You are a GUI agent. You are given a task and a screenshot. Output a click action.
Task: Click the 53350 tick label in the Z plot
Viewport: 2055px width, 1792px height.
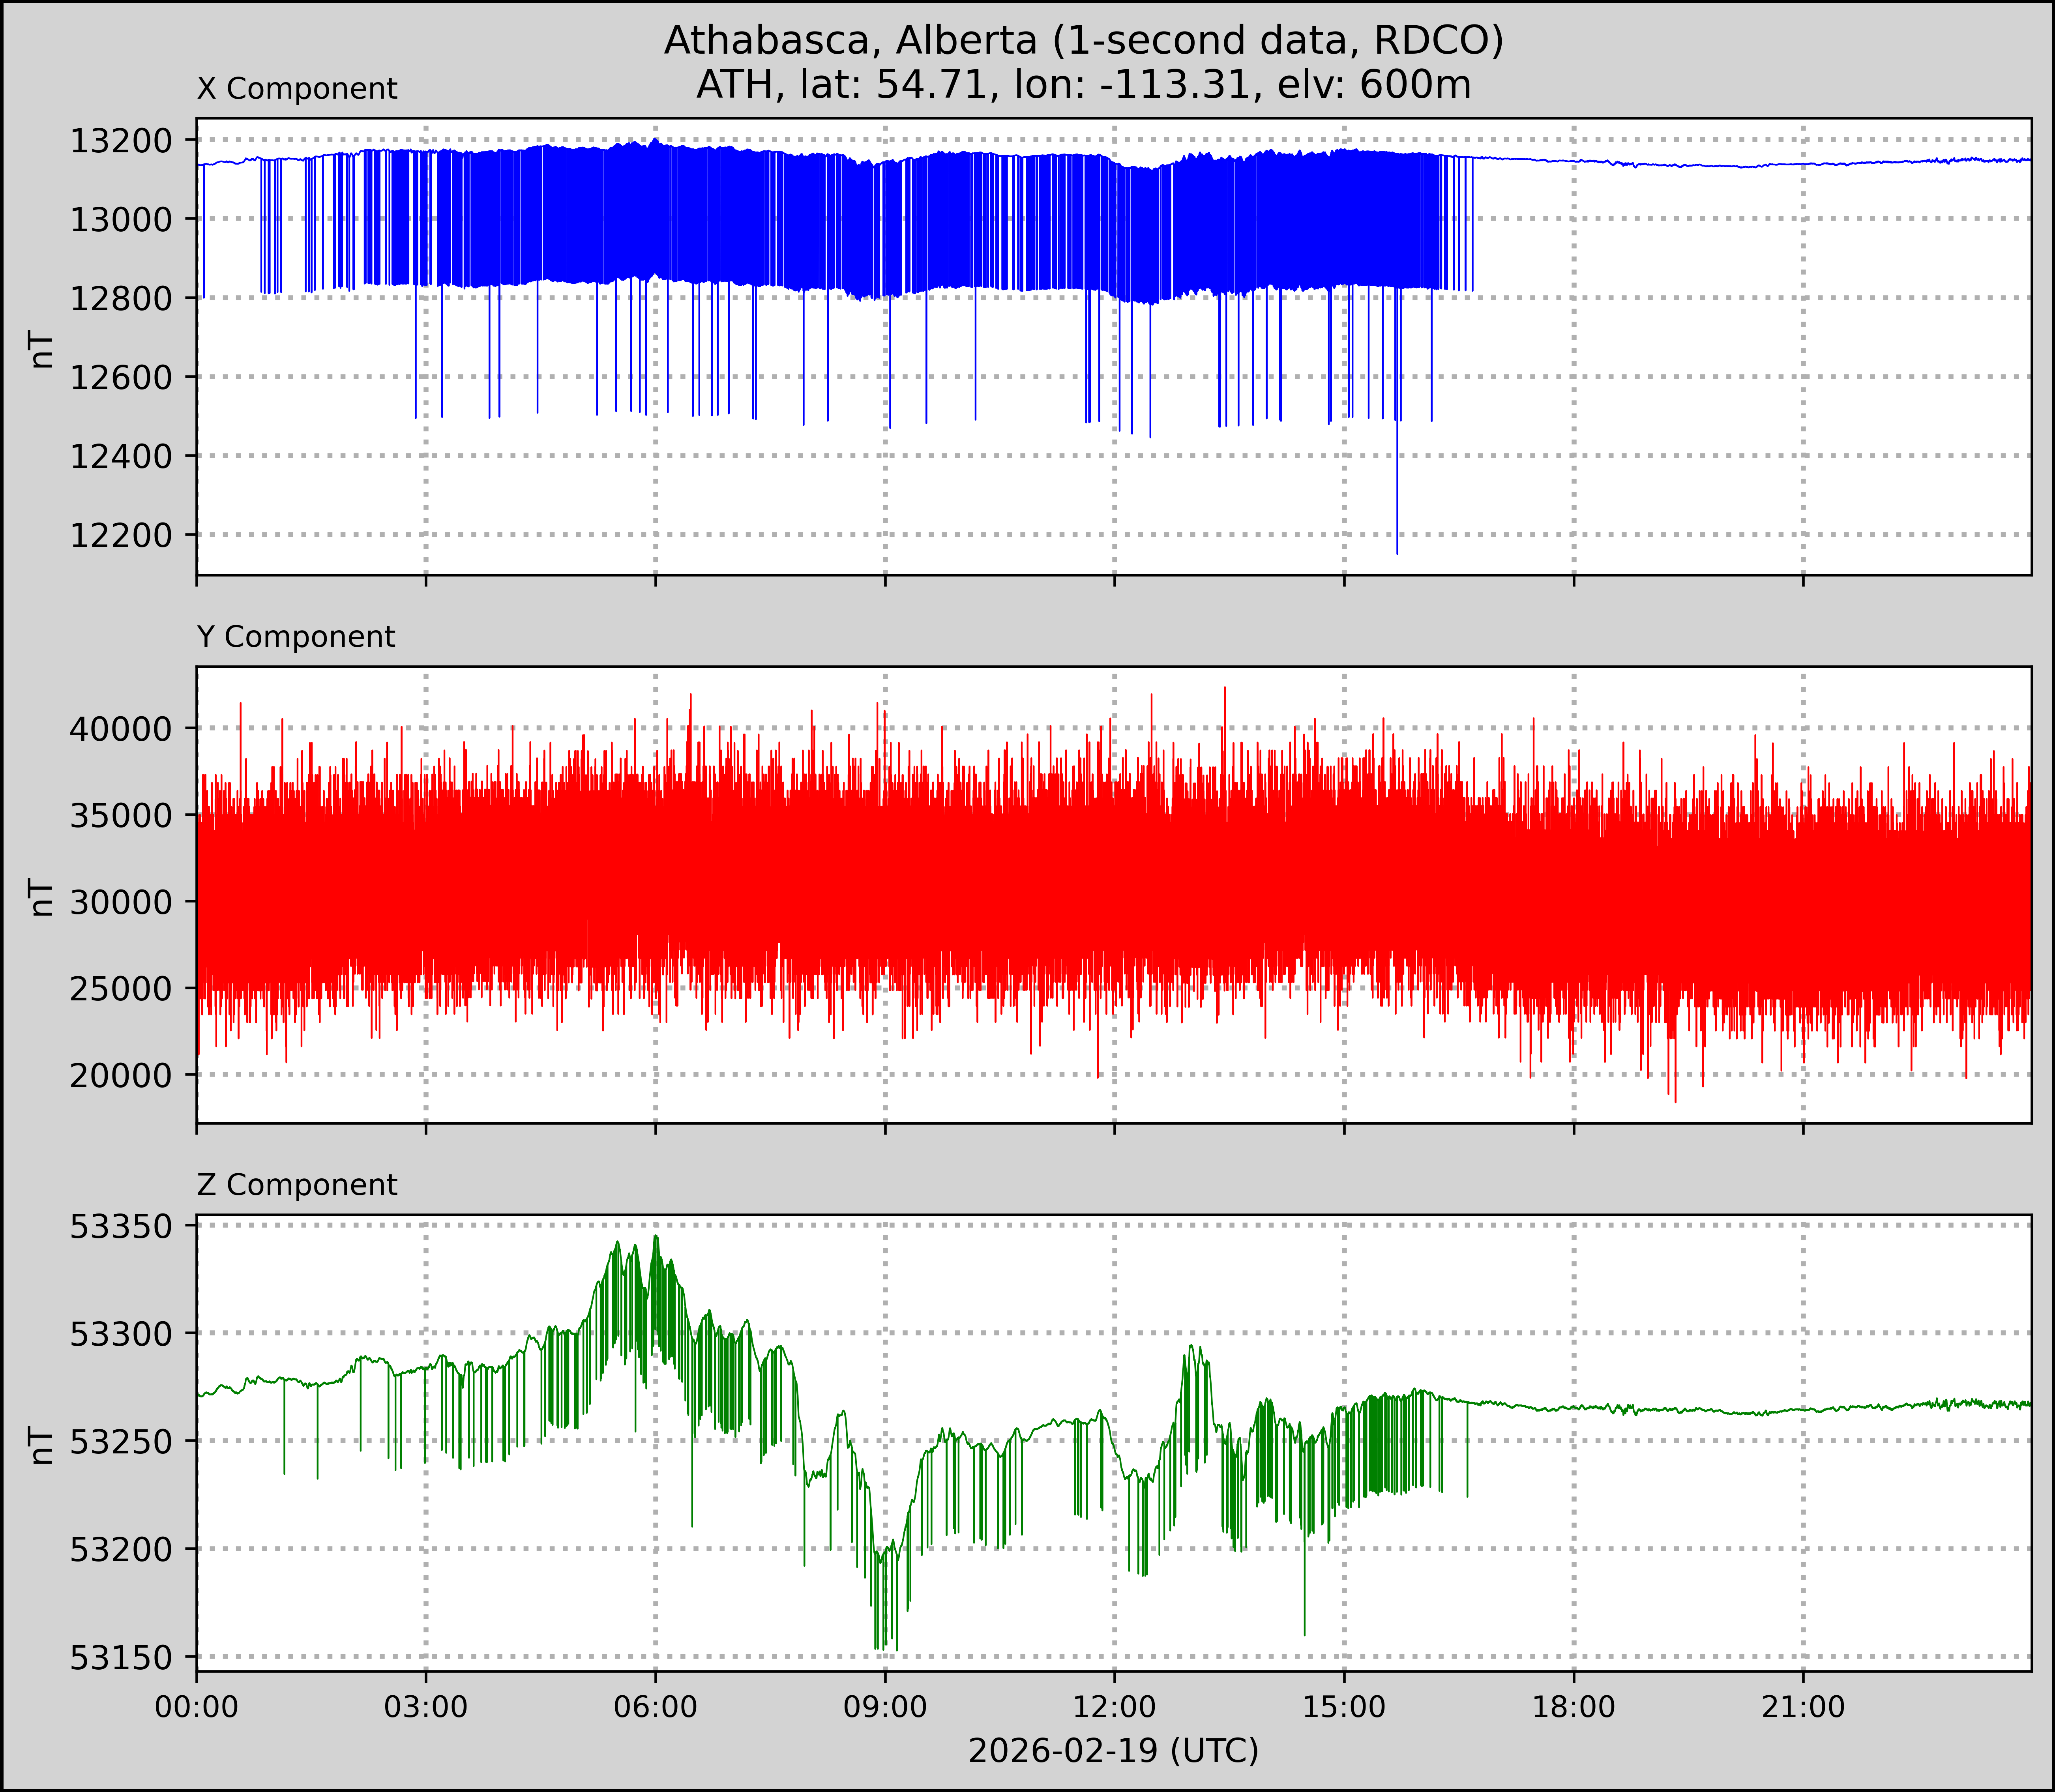pyautogui.click(x=121, y=1226)
